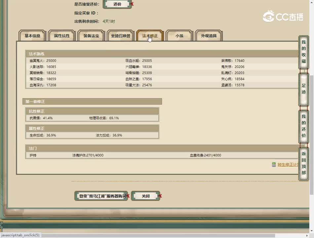Open the 基本信息 tab
The image size is (314, 238).
pos(32,36)
